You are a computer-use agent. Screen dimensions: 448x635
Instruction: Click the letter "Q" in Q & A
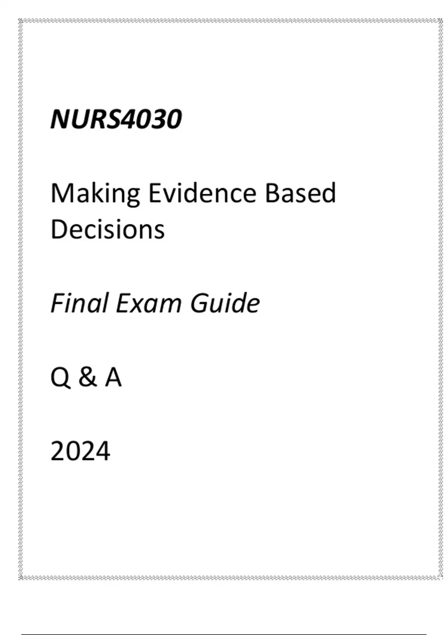coord(60,377)
